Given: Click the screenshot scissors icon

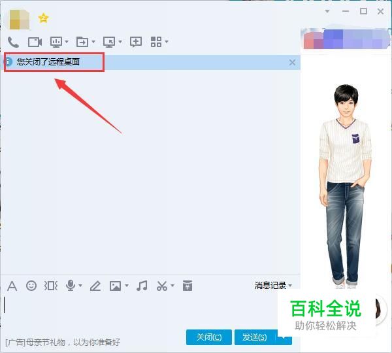Looking at the screenshot, I should [x=162, y=286].
